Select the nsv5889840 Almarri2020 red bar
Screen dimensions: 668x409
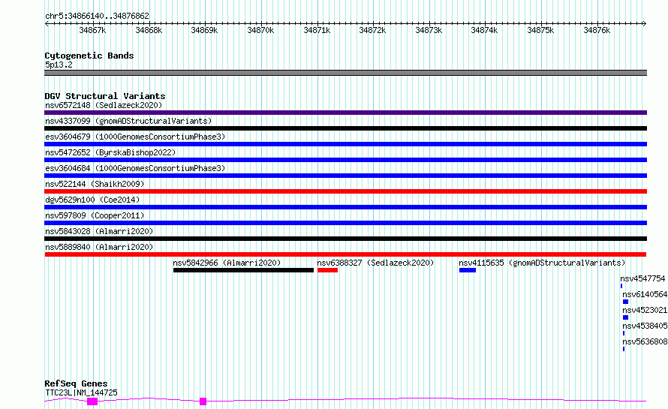[345, 254]
